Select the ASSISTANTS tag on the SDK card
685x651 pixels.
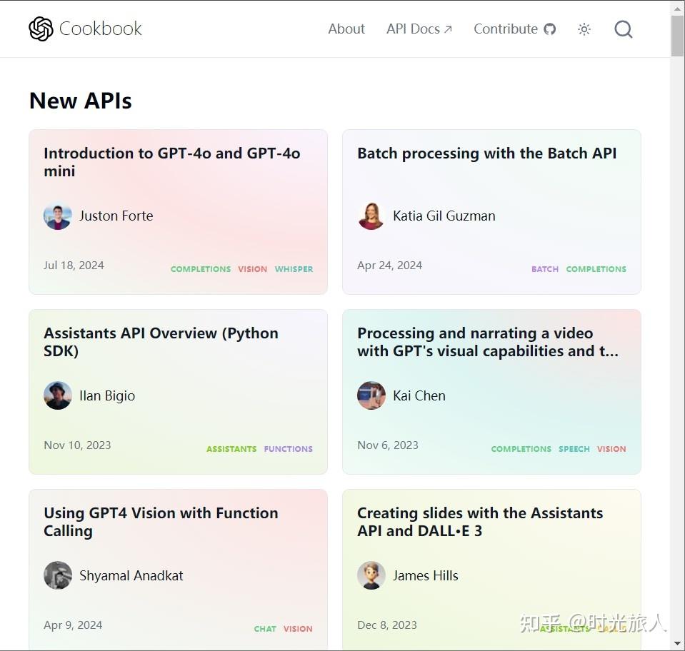point(231,449)
